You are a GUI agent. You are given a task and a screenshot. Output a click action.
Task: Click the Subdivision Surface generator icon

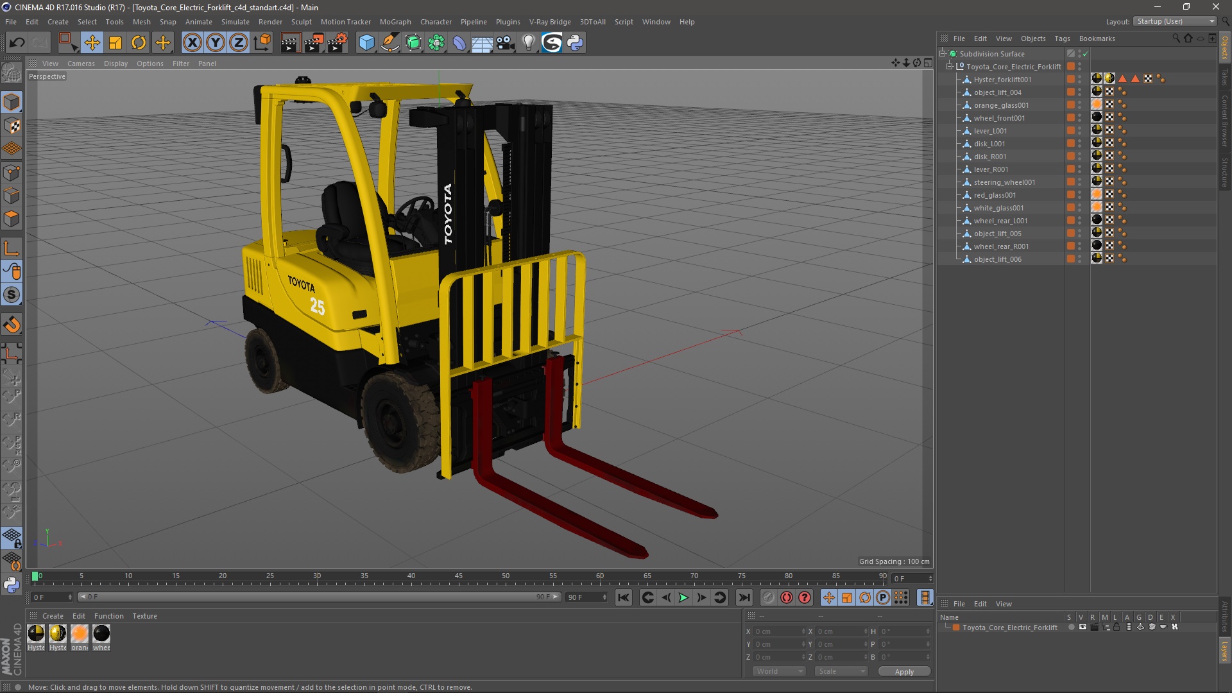413,43
